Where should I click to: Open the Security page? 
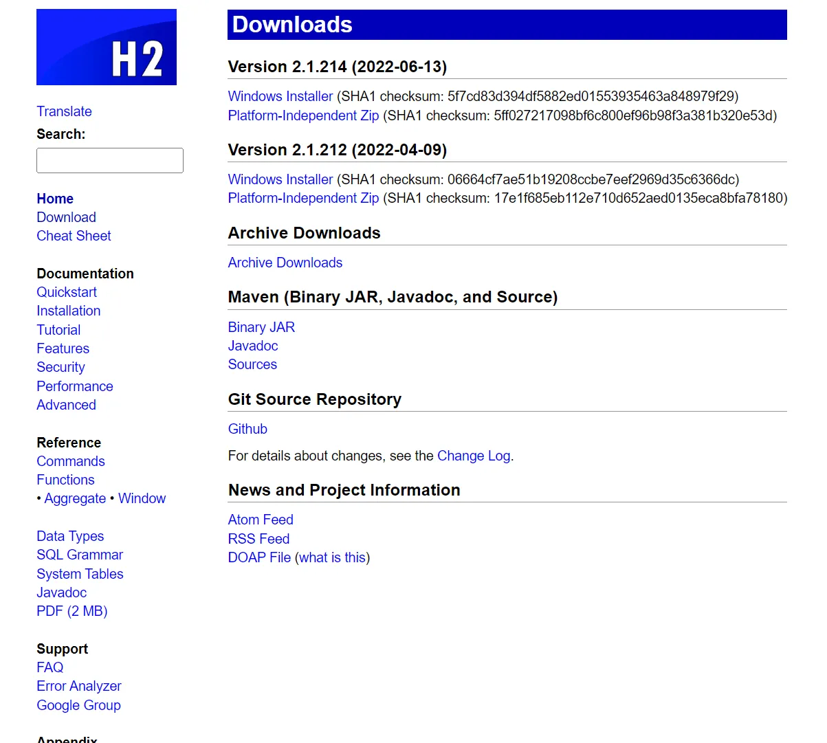pyautogui.click(x=60, y=367)
